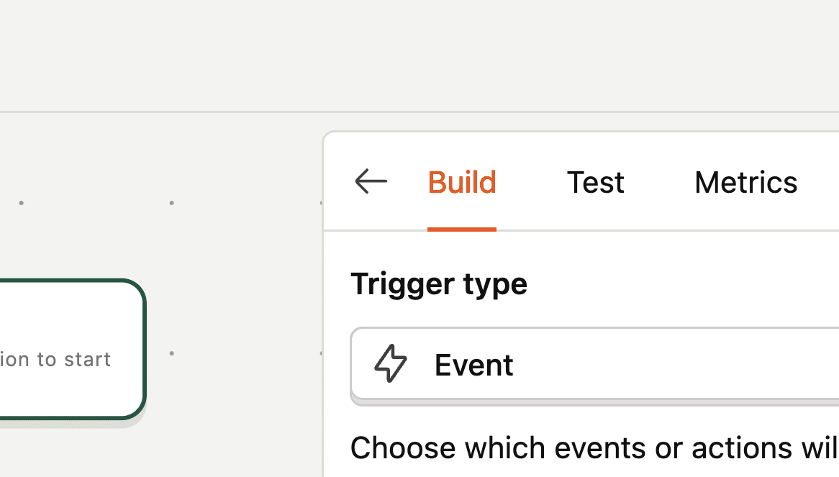Expand the Trigger type Event dropdown
The width and height of the screenshot is (839, 477).
648,364
